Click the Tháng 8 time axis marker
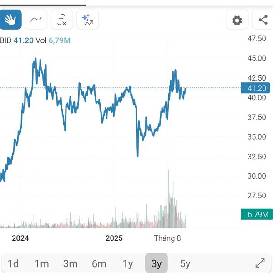 (x=167, y=238)
